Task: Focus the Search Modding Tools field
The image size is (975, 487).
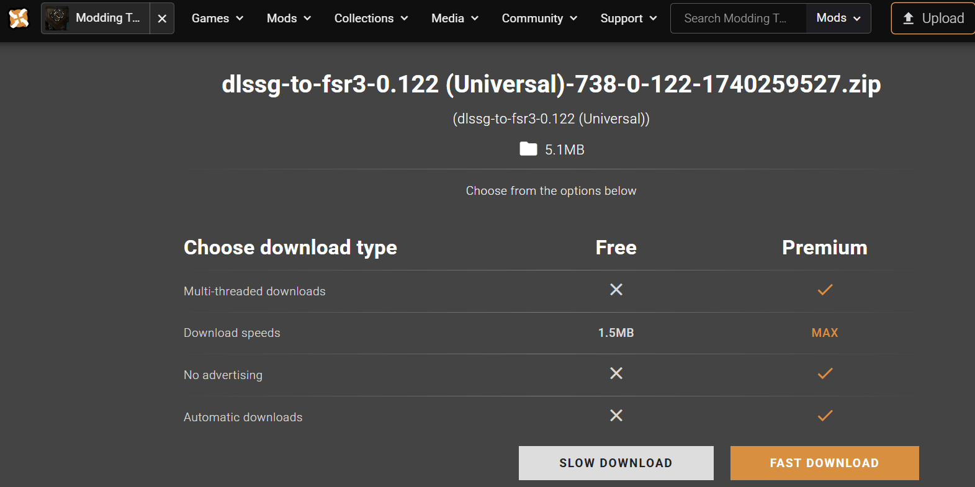Action: [737, 19]
